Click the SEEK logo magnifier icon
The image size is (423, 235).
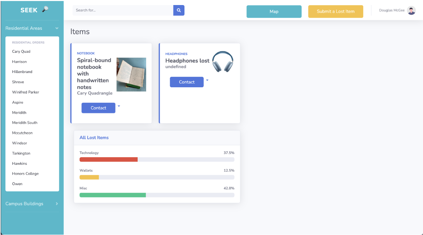pyautogui.click(x=45, y=10)
